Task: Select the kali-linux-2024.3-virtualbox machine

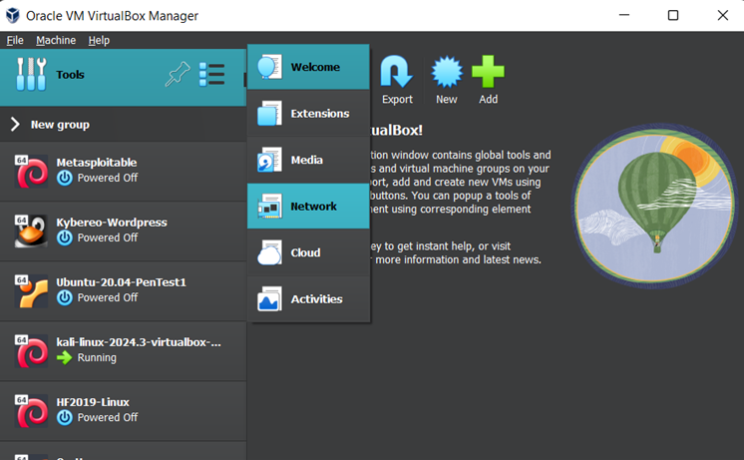Action: tap(123, 351)
